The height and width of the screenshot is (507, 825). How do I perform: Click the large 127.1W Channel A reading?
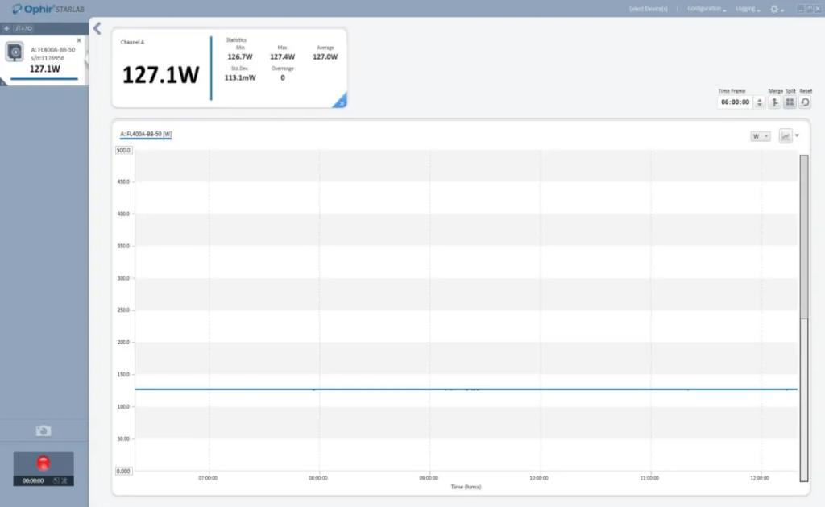[x=161, y=75]
